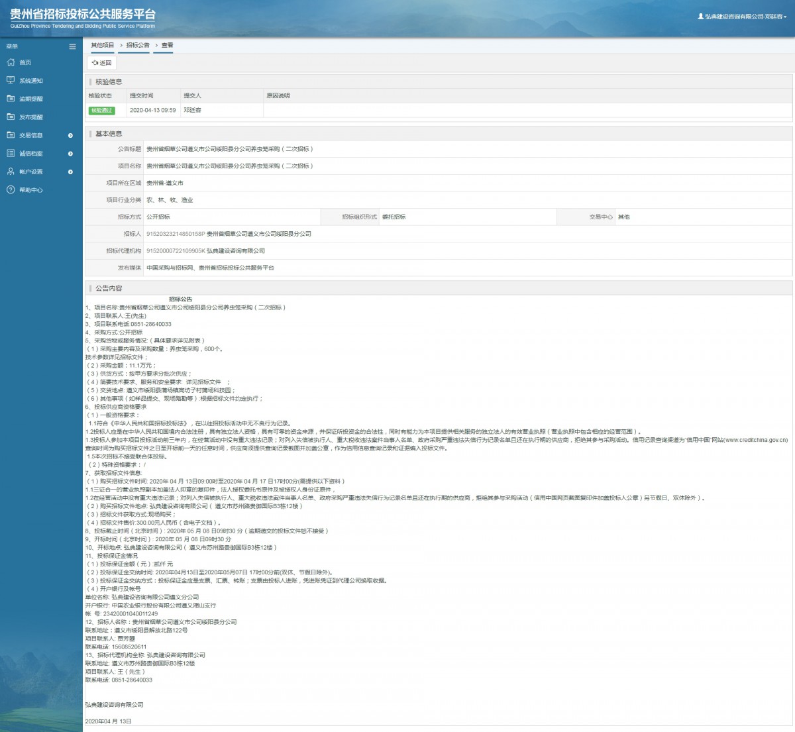The image size is (795, 732).
Task: Click the 逾期提醒 sidebar icon
Action: click(x=11, y=99)
